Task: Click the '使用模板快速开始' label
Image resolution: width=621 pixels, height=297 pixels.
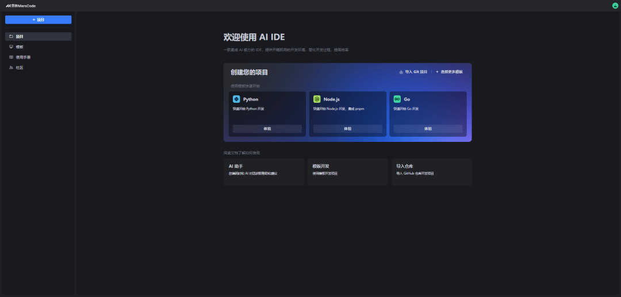Action: click(x=245, y=86)
